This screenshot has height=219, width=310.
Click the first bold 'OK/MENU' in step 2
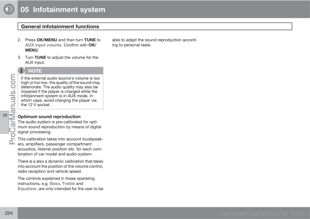pos(47,40)
